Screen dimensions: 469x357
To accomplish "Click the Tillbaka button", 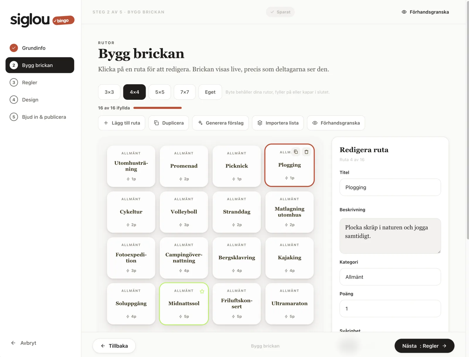I will (x=114, y=346).
